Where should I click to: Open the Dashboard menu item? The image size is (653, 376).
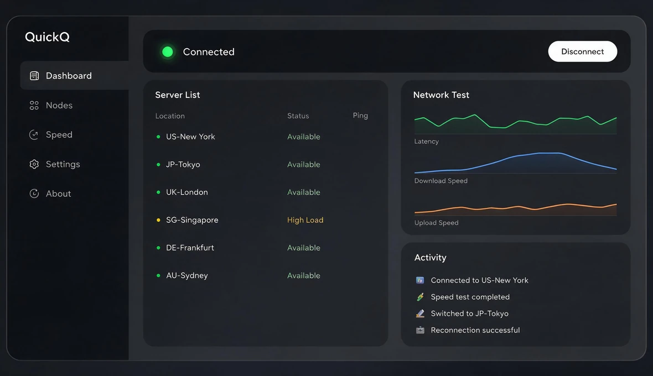74,76
